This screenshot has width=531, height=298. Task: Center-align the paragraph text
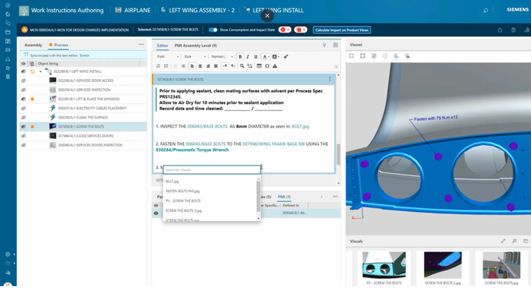pyautogui.click(x=200, y=66)
